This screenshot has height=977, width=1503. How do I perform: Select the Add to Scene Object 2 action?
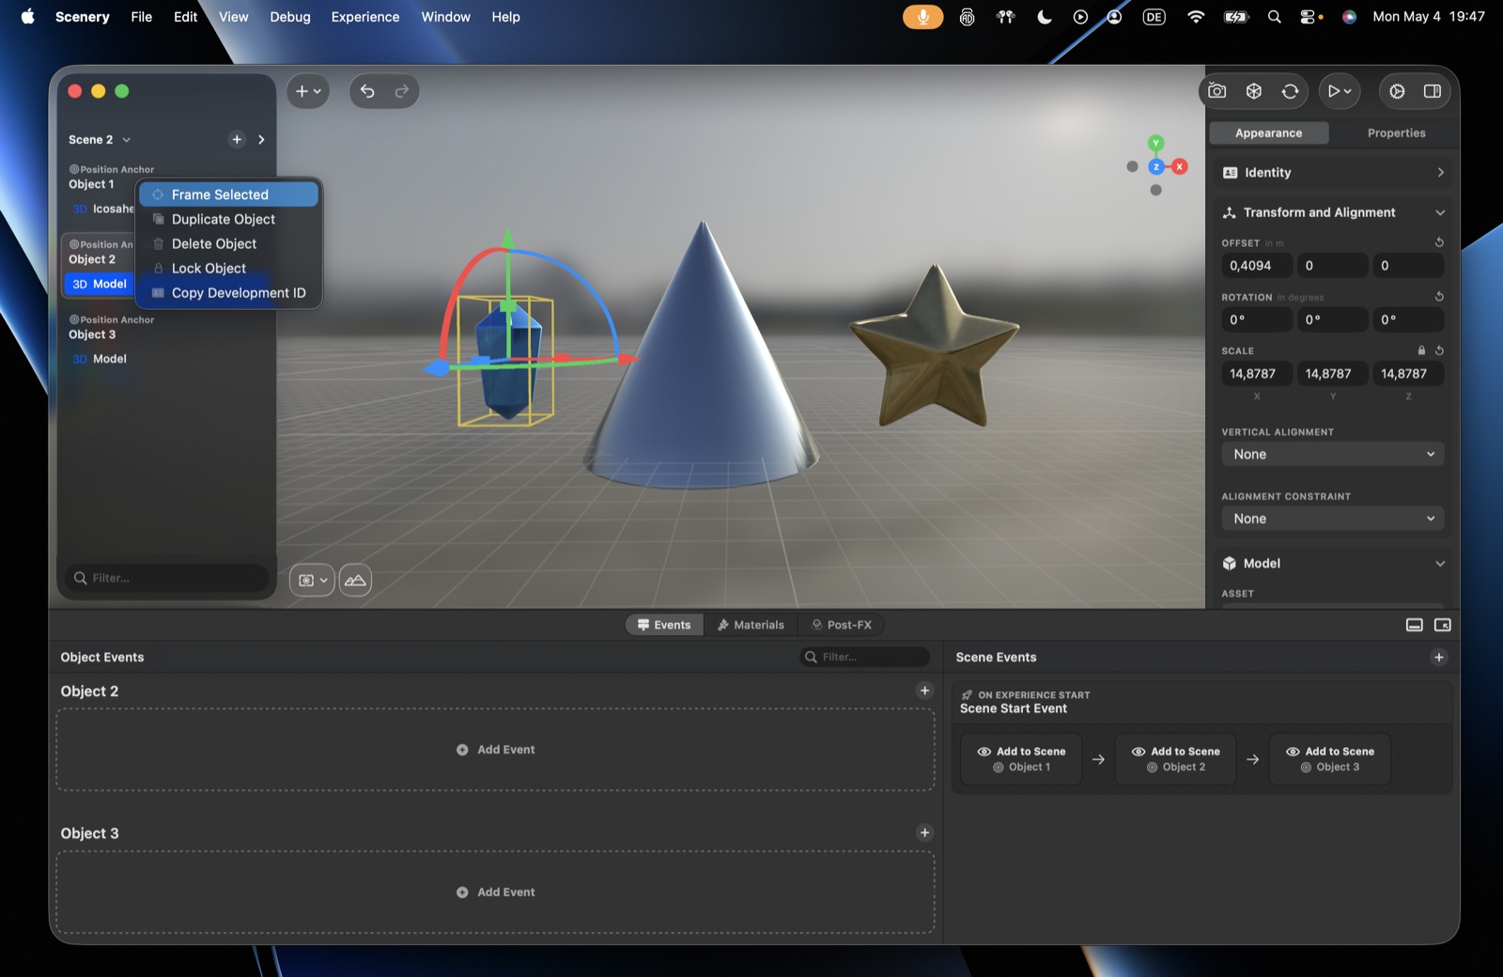click(x=1176, y=759)
